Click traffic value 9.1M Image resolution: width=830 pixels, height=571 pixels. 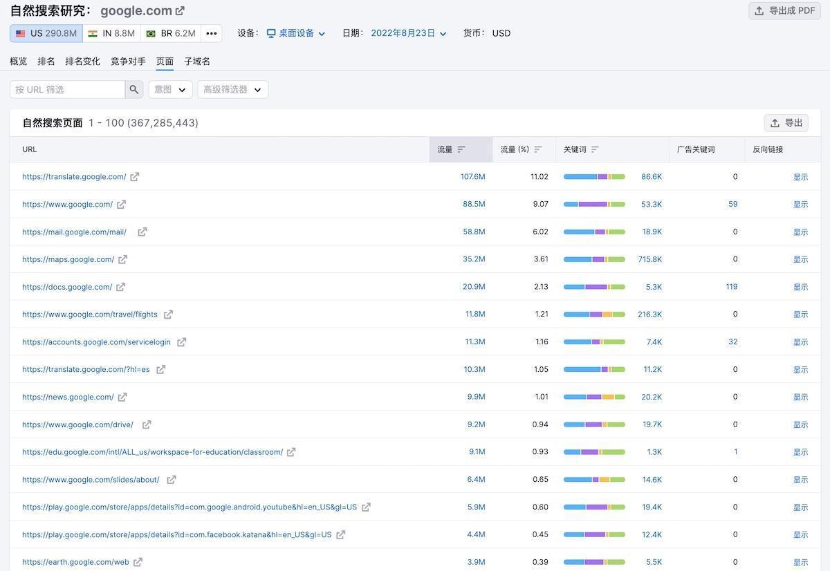(477, 452)
